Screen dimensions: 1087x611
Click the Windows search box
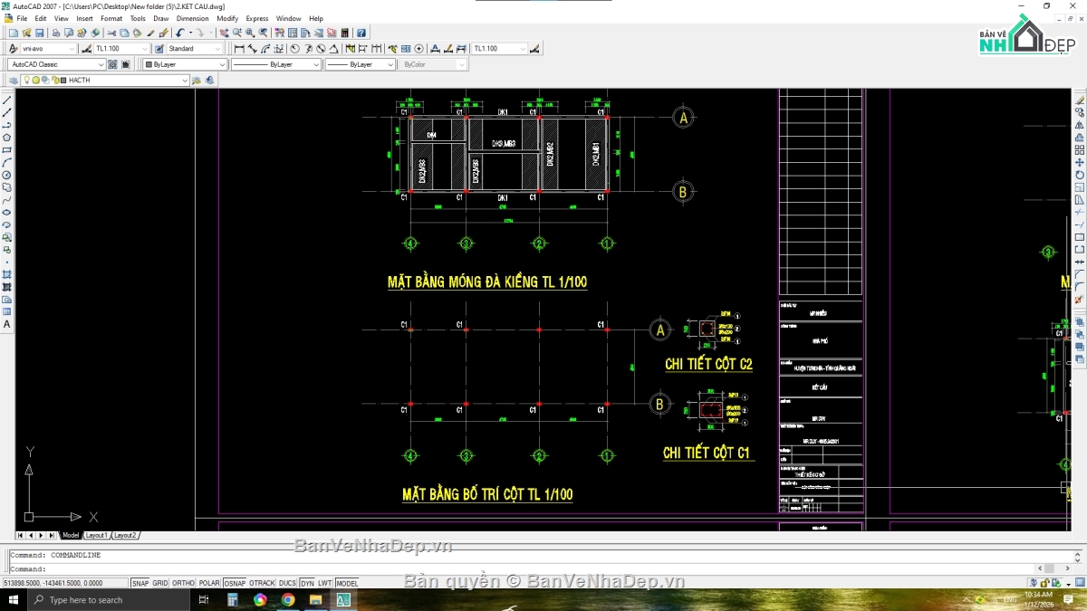[x=109, y=599]
